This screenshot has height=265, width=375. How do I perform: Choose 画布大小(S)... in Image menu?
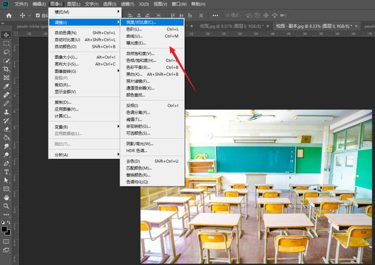coord(84,64)
